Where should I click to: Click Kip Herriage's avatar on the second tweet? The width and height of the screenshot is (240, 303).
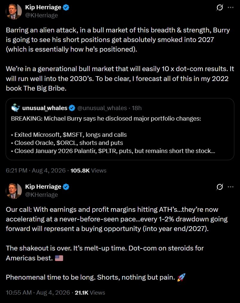click(14, 191)
